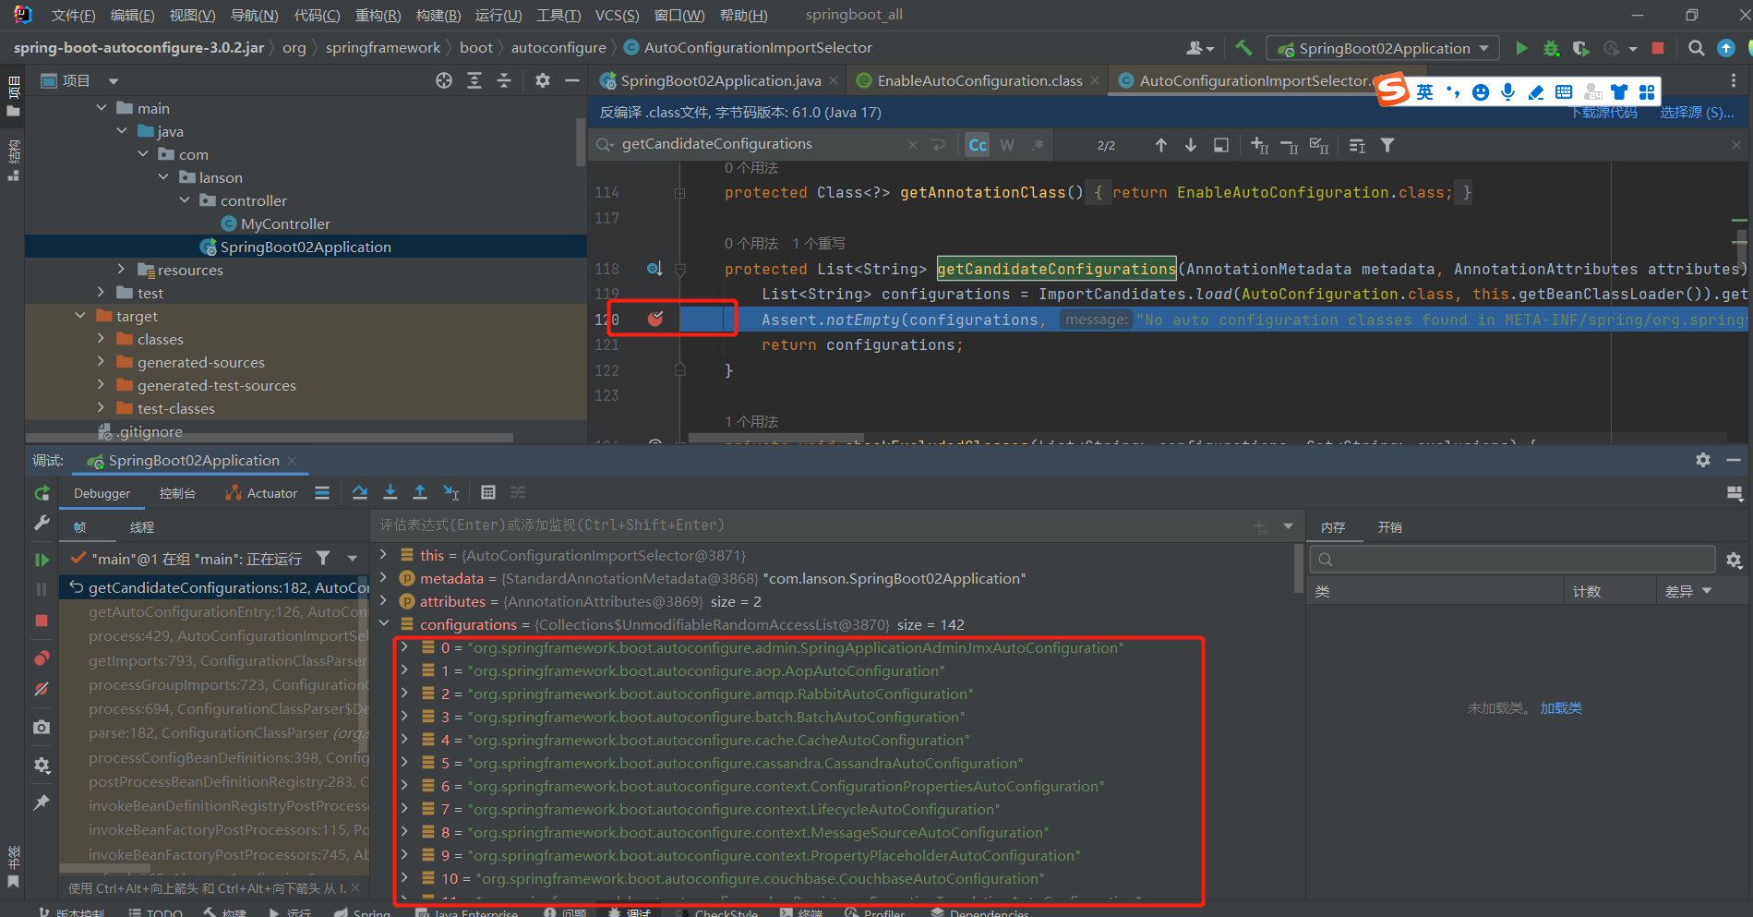Screen dimensions: 1753x917
Task: Expand the resources folder
Action: (121, 270)
